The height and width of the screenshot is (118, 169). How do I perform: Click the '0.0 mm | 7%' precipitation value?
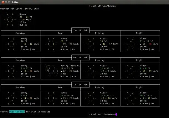coord(107,77)
